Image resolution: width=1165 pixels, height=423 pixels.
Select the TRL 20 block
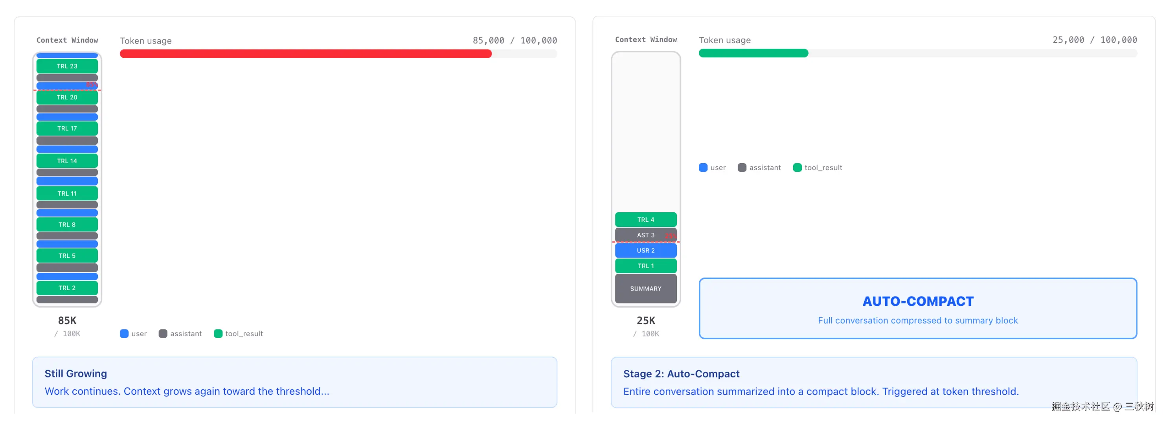[67, 97]
